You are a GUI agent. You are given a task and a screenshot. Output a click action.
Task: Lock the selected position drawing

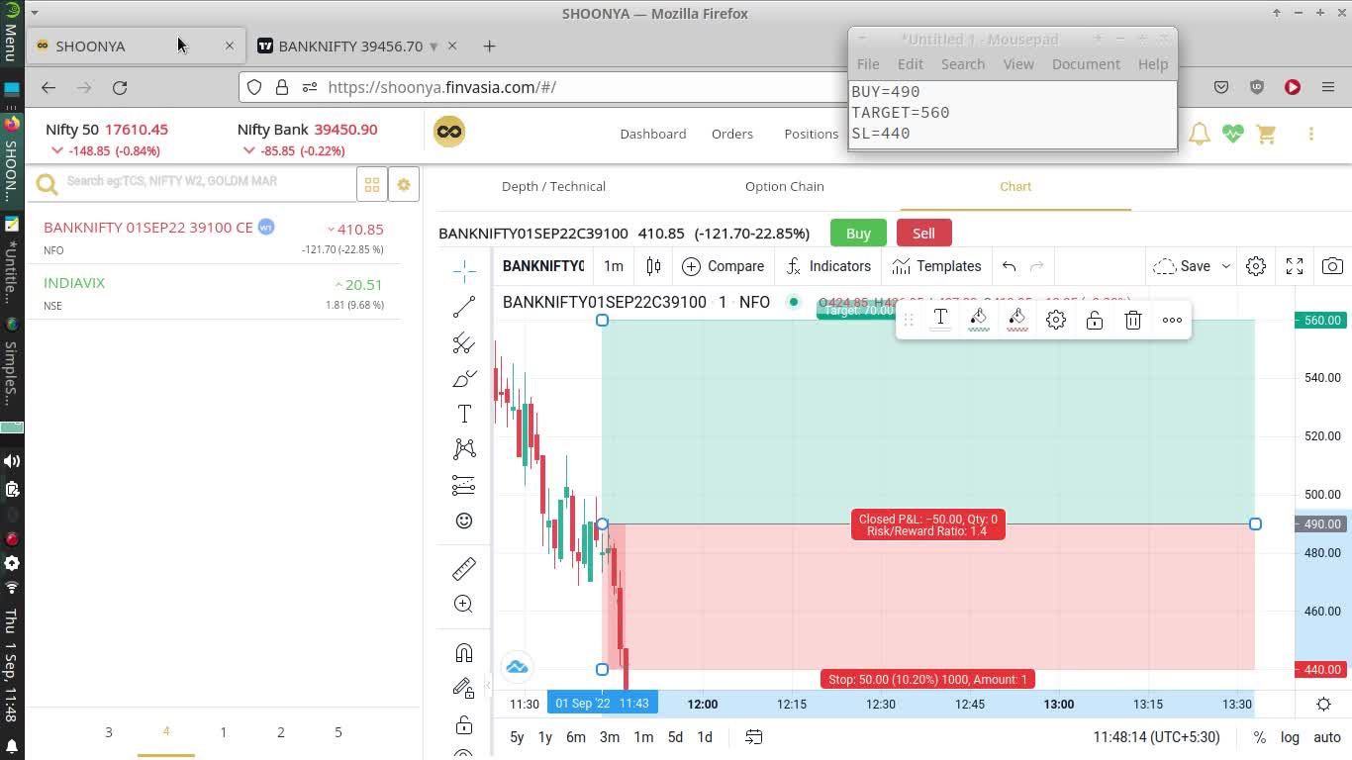click(1095, 320)
